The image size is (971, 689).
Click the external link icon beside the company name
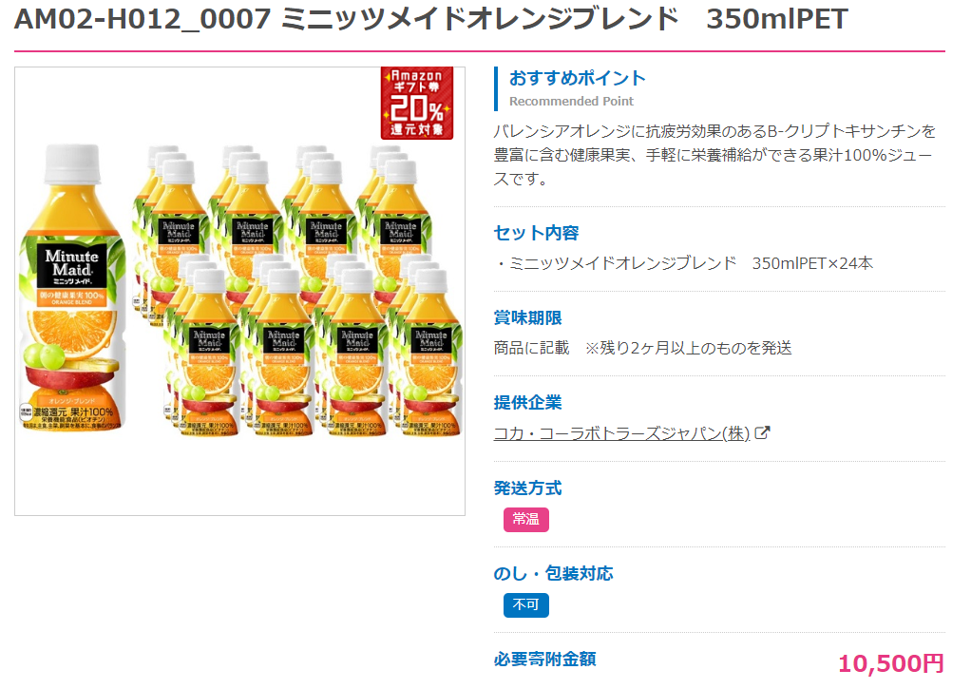coord(762,432)
